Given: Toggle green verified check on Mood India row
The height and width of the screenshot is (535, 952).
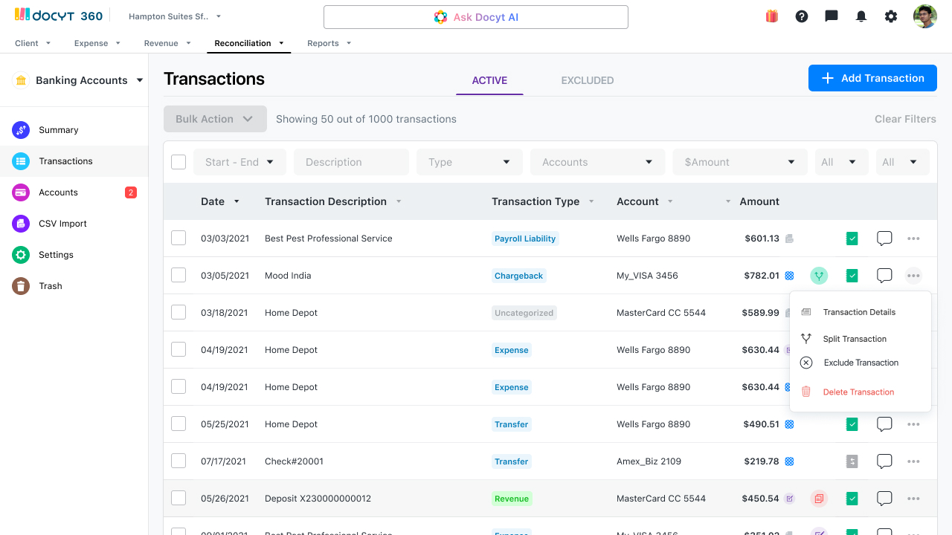Looking at the screenshot, I should [852, 276].
